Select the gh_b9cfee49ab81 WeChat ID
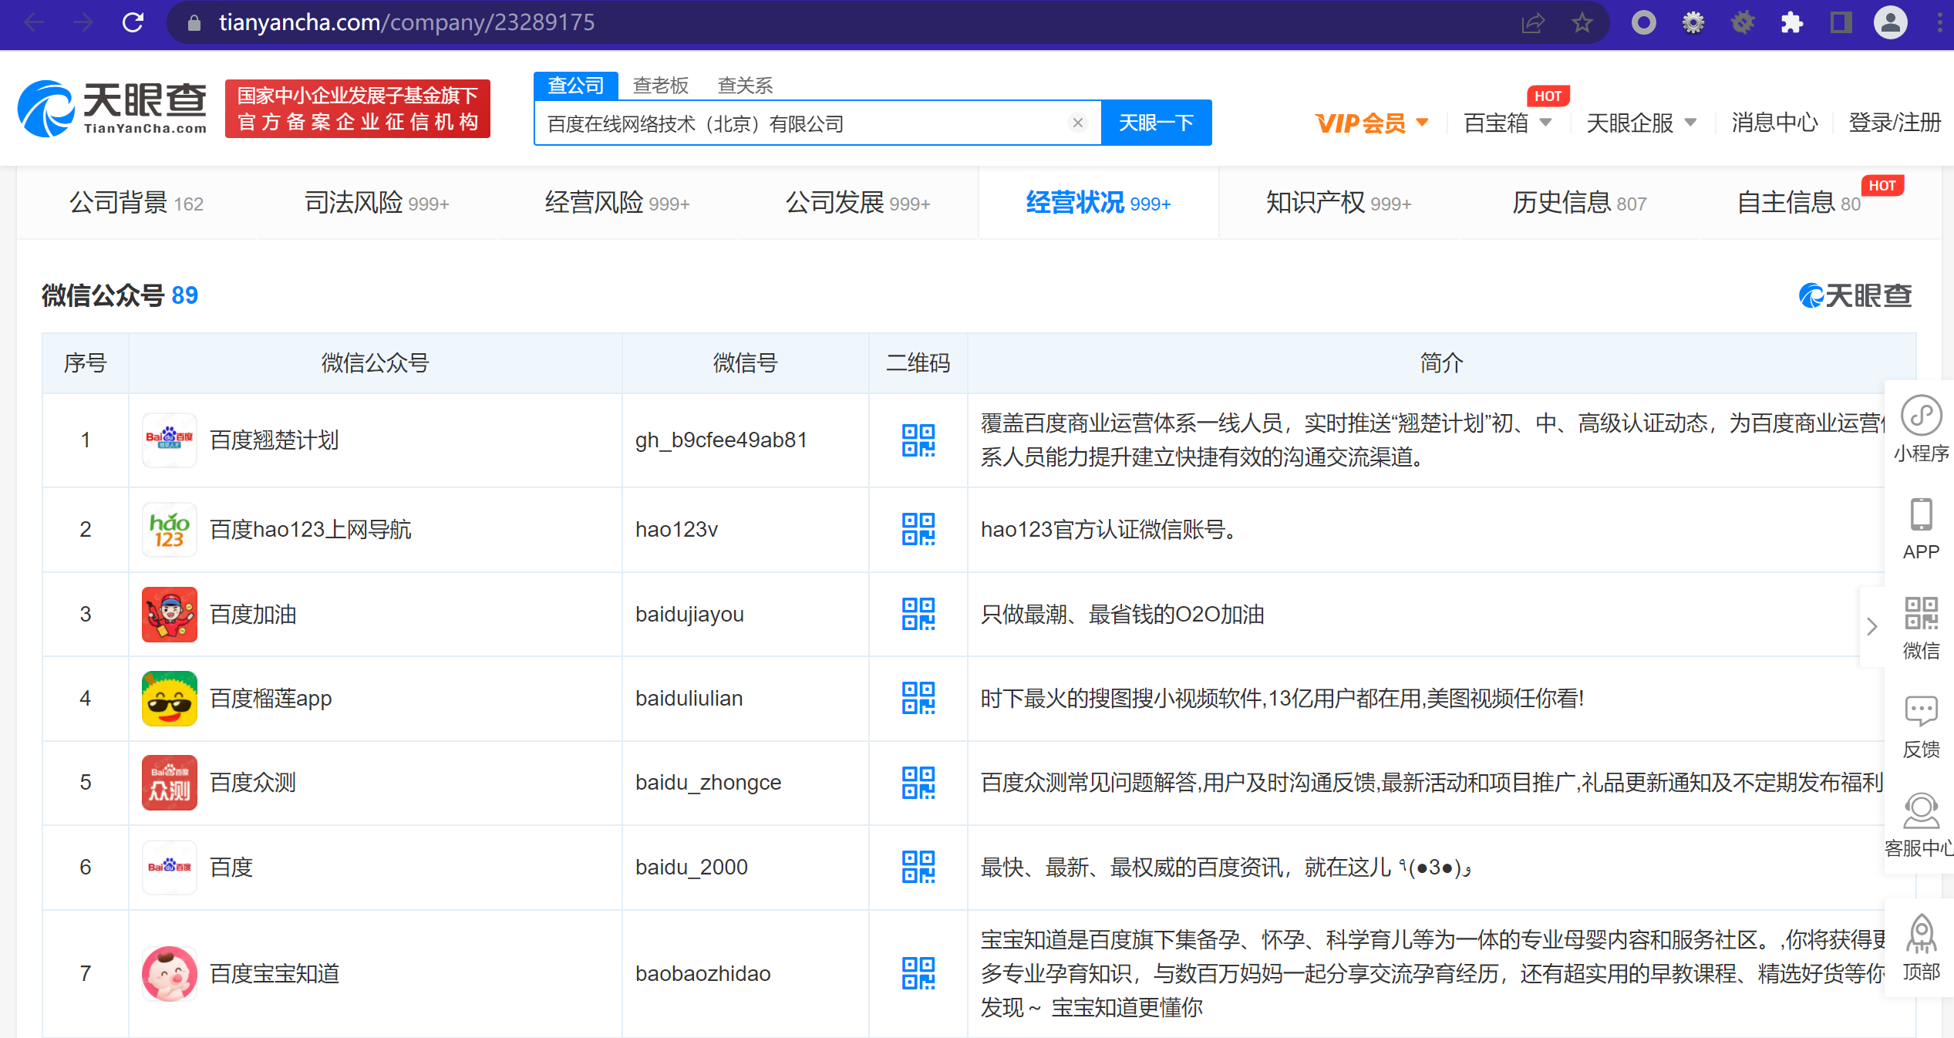Screen dimensions: 1954x1038 tap(722, 440)
